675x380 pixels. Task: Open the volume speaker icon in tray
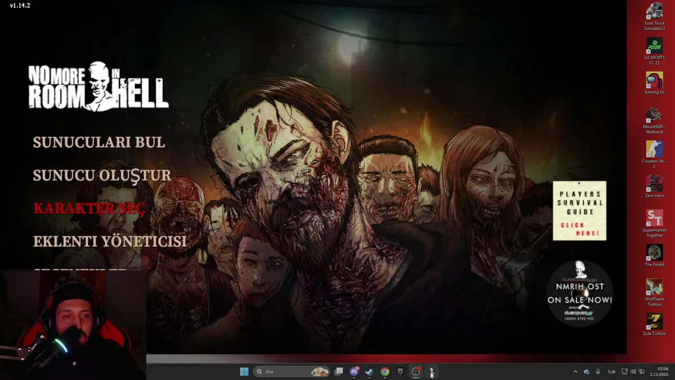pos(633,372)
